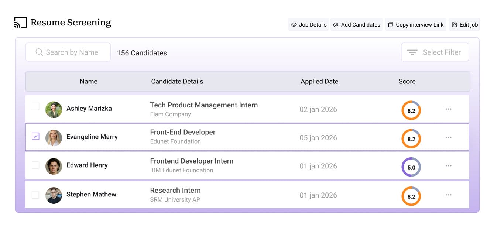The image size is (494, 226).
Task: Click the person icon beside Add Candidates
Action: (336, 24)
